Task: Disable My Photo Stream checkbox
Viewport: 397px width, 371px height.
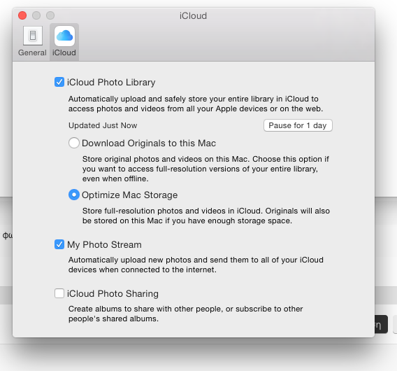Action: click(59, 244)
